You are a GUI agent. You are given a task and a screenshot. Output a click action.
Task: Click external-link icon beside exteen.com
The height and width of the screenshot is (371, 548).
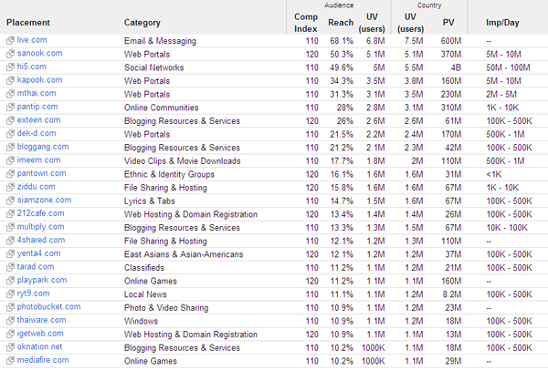point(10,120)
